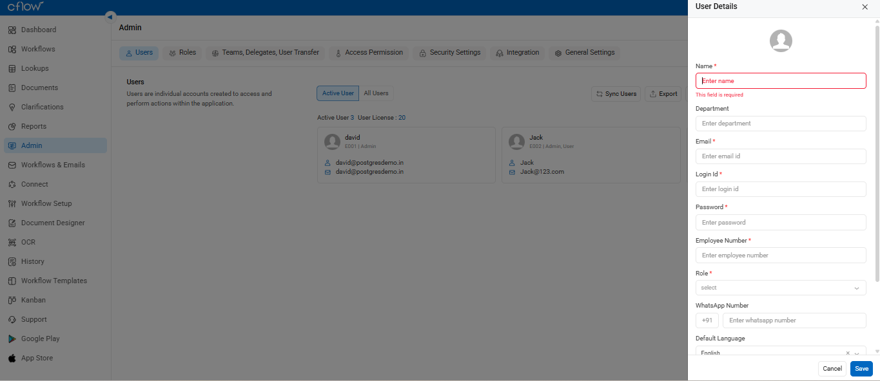Click the cflow logo
880x381 pixels.
(x=26, y=6)
